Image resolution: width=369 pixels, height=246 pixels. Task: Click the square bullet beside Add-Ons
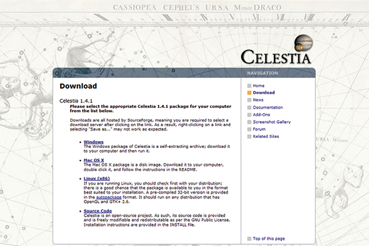(x=249, y=115)
